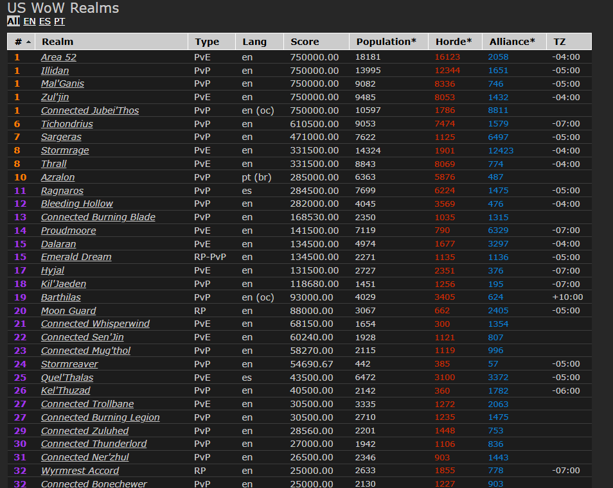Open the Sargeras realm link
613x488 pixels.
pos(61,137)
